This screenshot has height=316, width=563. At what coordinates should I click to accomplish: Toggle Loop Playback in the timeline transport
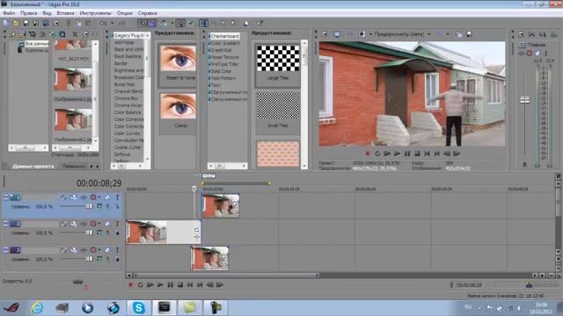pos(141,284)
